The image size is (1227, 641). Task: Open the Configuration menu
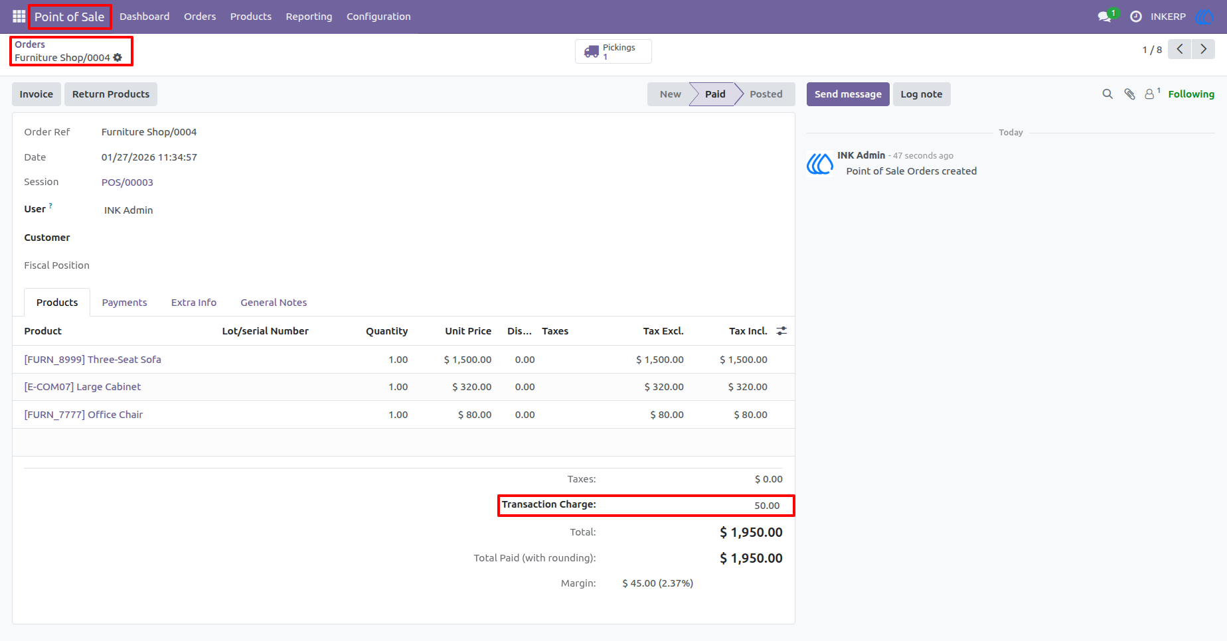[x=378, y=17]
